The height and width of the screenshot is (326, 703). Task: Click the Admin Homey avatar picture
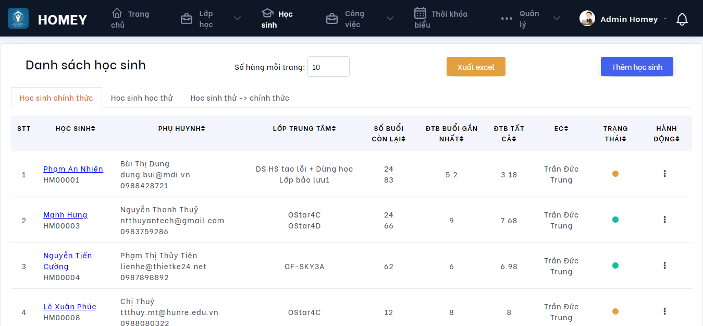[x=587, y=19]
